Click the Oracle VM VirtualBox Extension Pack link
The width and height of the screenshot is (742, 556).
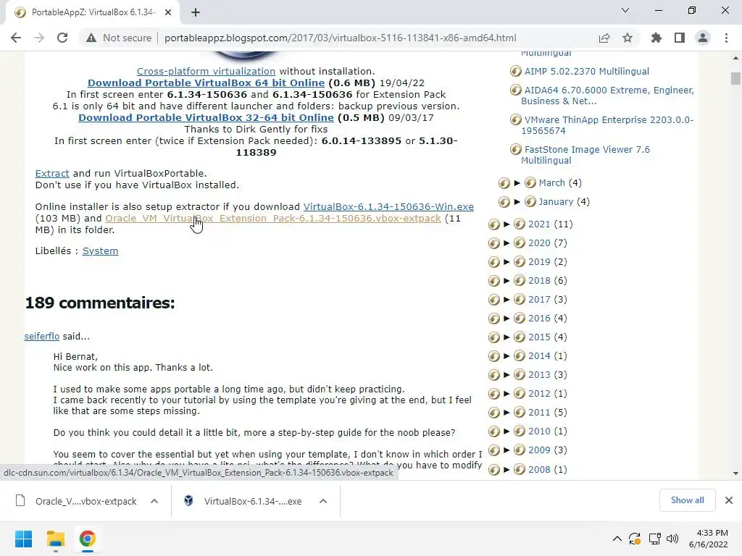273,219
